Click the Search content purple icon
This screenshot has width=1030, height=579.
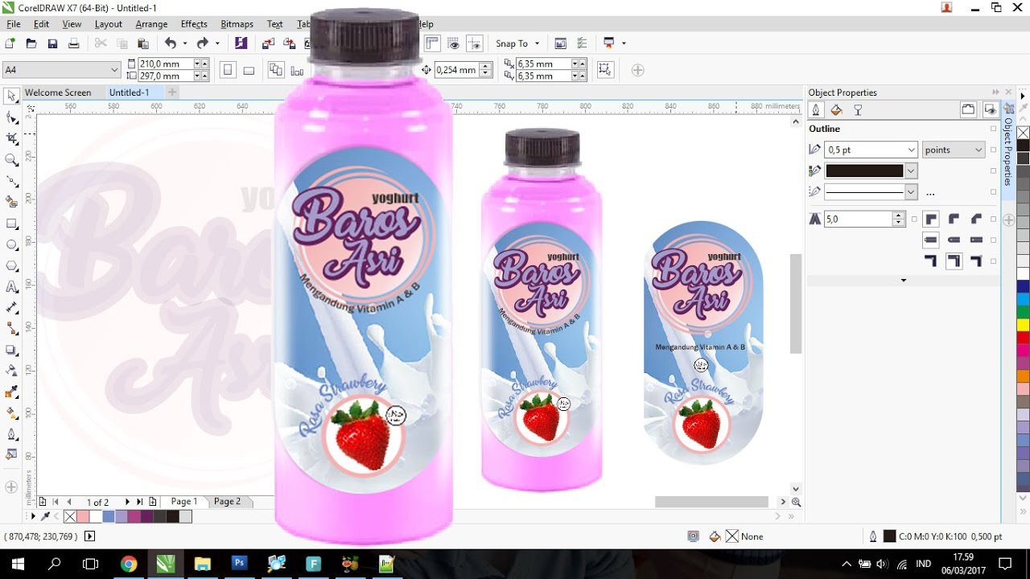pyautogui.click(x=241, y=43)
